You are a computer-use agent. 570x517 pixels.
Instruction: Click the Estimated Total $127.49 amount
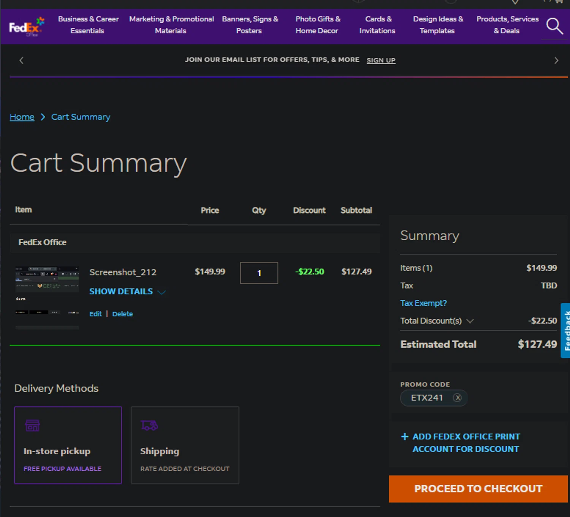(x=537, y=344)
